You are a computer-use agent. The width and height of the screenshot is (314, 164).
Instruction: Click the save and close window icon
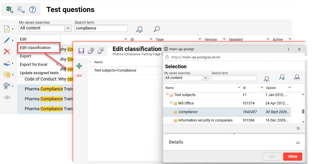101,51
